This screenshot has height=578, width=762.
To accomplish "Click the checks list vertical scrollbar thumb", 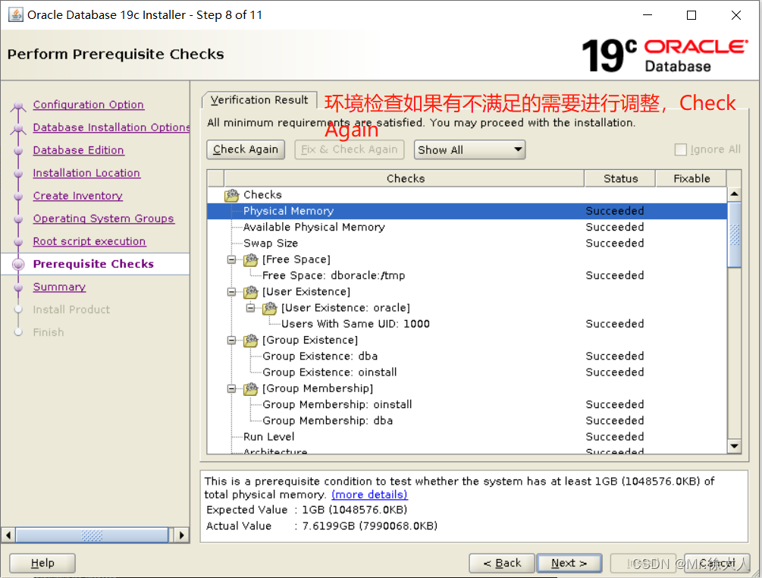I will [x=734, y=235].
